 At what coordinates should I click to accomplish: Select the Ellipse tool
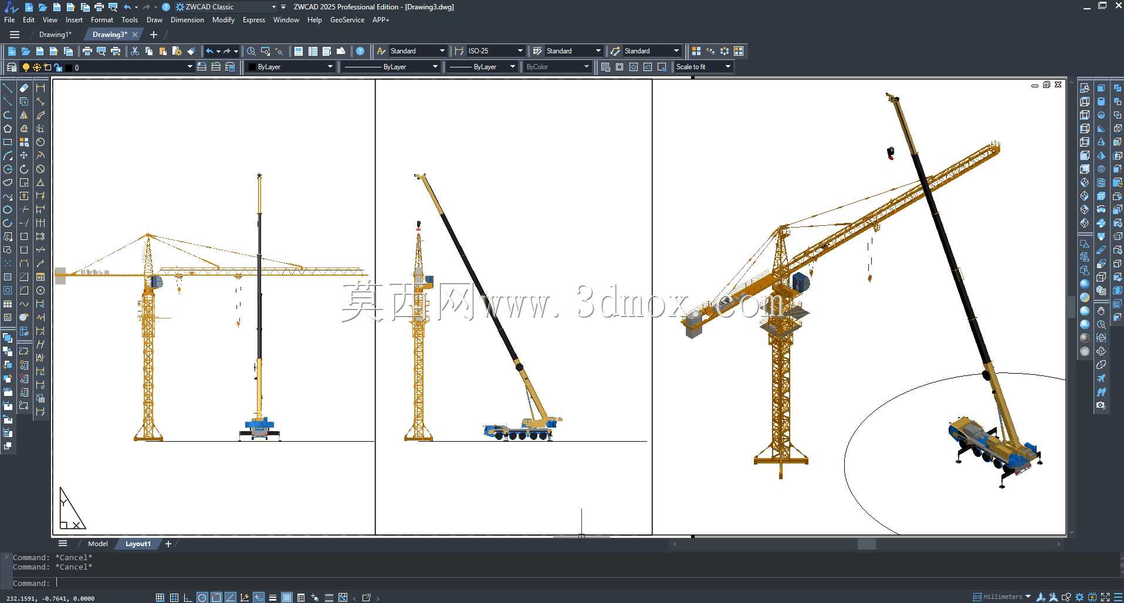(x=8, y=209)
